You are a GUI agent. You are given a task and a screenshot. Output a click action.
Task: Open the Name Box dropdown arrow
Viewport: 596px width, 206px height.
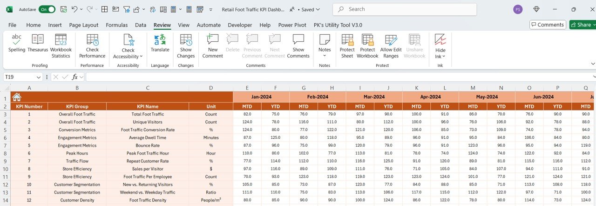click(x=39, y=77)
